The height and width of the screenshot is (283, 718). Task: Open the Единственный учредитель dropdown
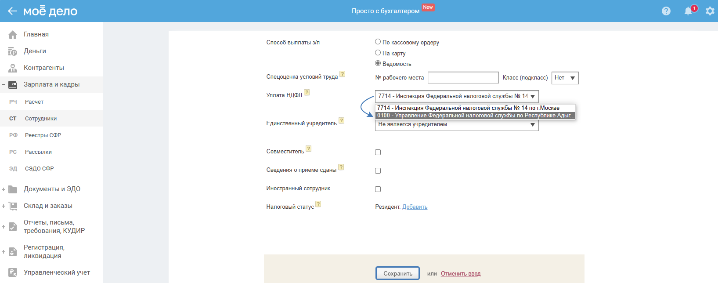pos(457,125)
